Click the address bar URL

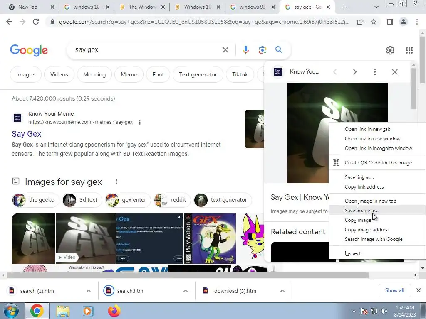coord(204,22)
